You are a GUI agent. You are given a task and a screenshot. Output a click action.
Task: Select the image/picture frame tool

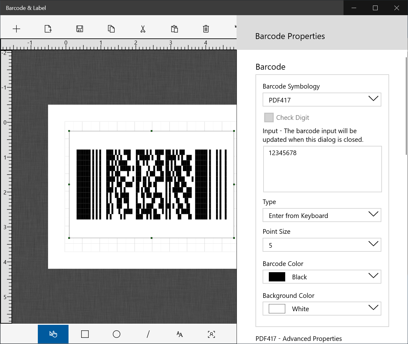[211, 334]
